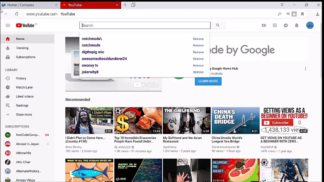The width and height of the screenshot is (324, 182).
Task: Open the 'Allergic to Meat?' video thumbnail
Action: click(236, 170)
